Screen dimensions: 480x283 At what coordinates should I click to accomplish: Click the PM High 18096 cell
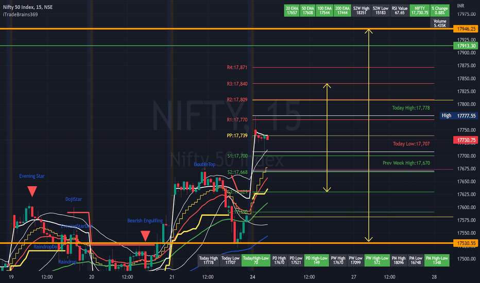pos(398,260)
